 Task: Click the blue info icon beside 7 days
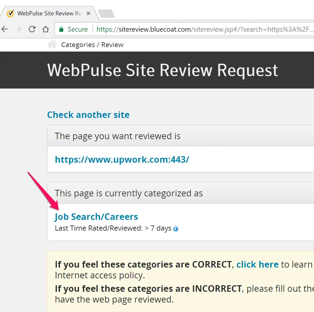click(x=176, y=229)
